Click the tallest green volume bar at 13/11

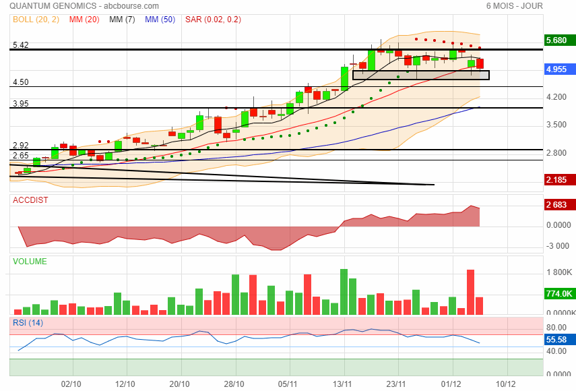click(344, 292)
